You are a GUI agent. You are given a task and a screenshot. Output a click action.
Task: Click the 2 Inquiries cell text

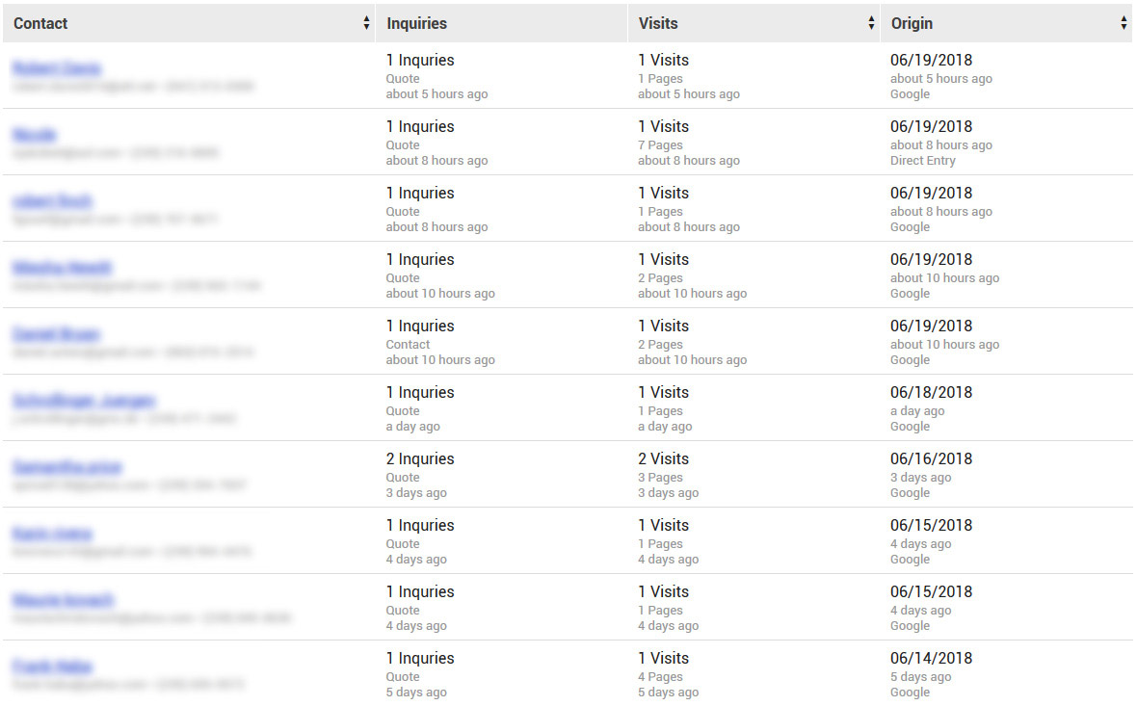(420, 458)
